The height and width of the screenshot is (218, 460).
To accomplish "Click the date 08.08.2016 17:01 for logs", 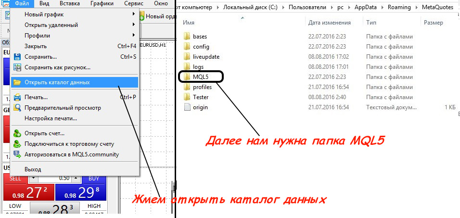I will [329, 67].
